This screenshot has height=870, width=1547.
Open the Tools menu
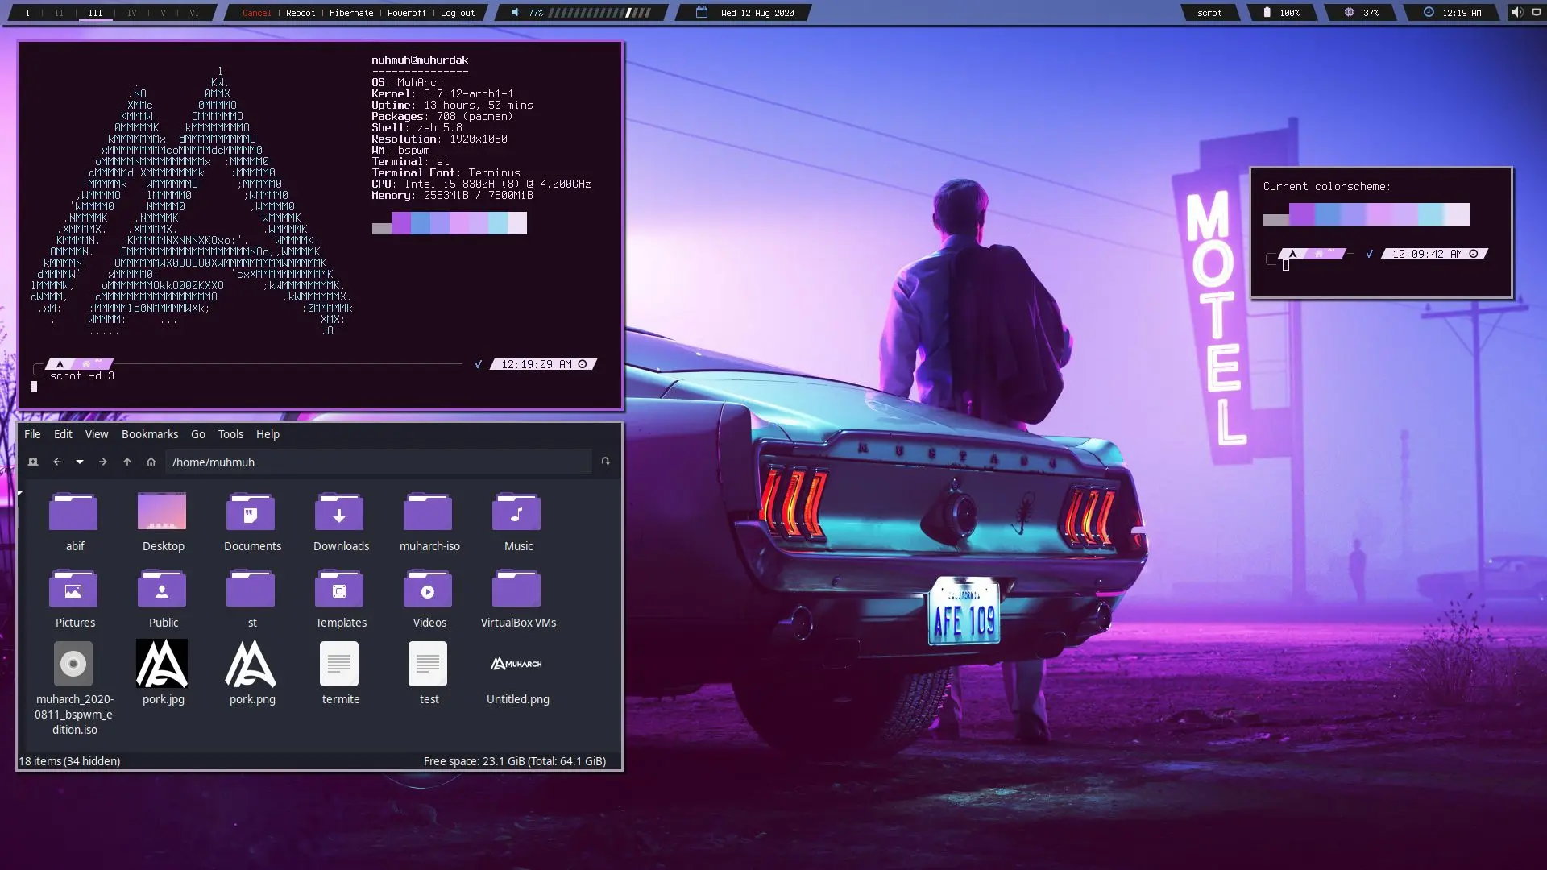[x=230, y=434]
